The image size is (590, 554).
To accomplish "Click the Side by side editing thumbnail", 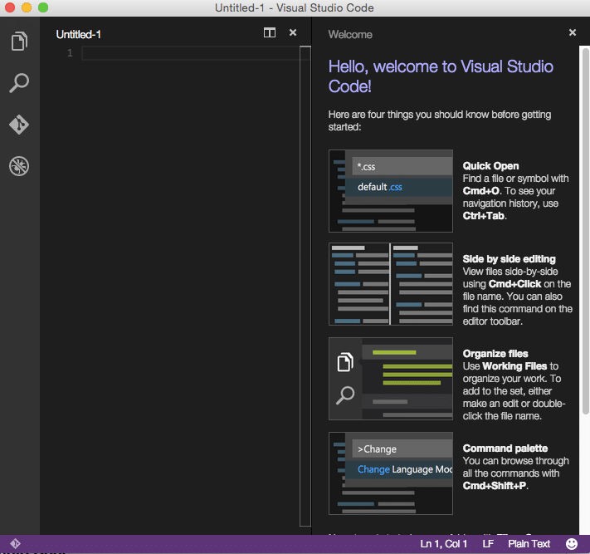I will click(391, 284).
